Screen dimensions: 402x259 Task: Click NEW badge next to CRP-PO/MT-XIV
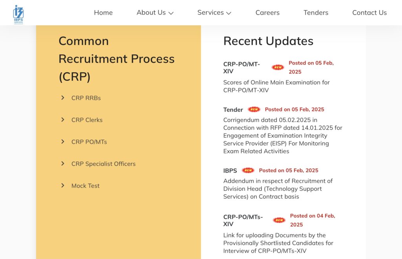278,67
